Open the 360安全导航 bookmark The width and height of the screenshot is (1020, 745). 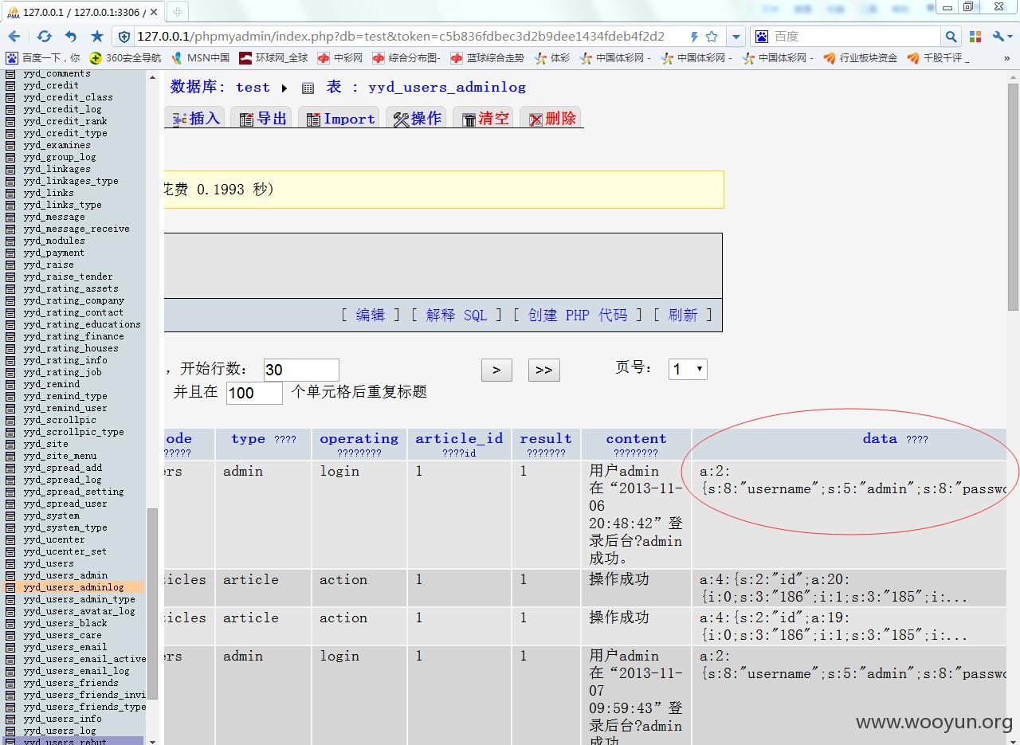coord(125,58)
